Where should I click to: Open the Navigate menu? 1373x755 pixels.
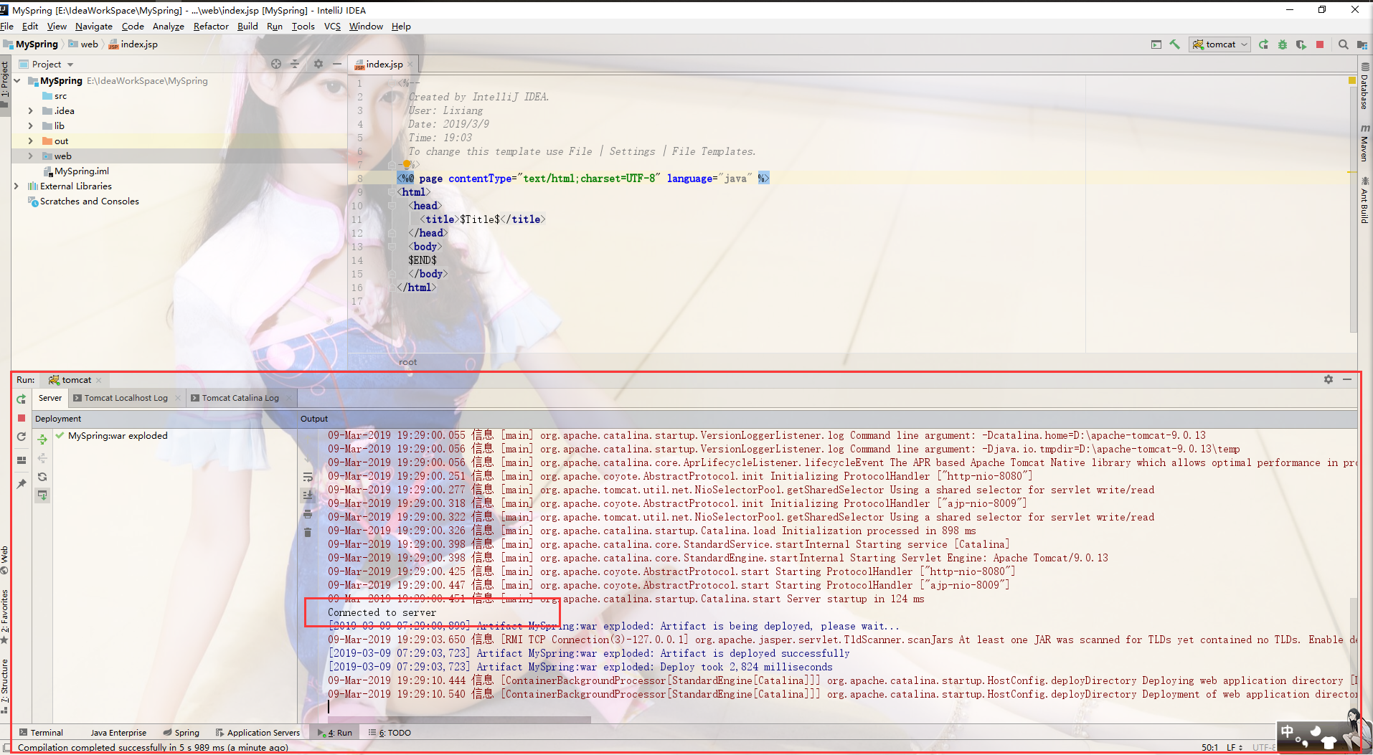click(94, 27)
